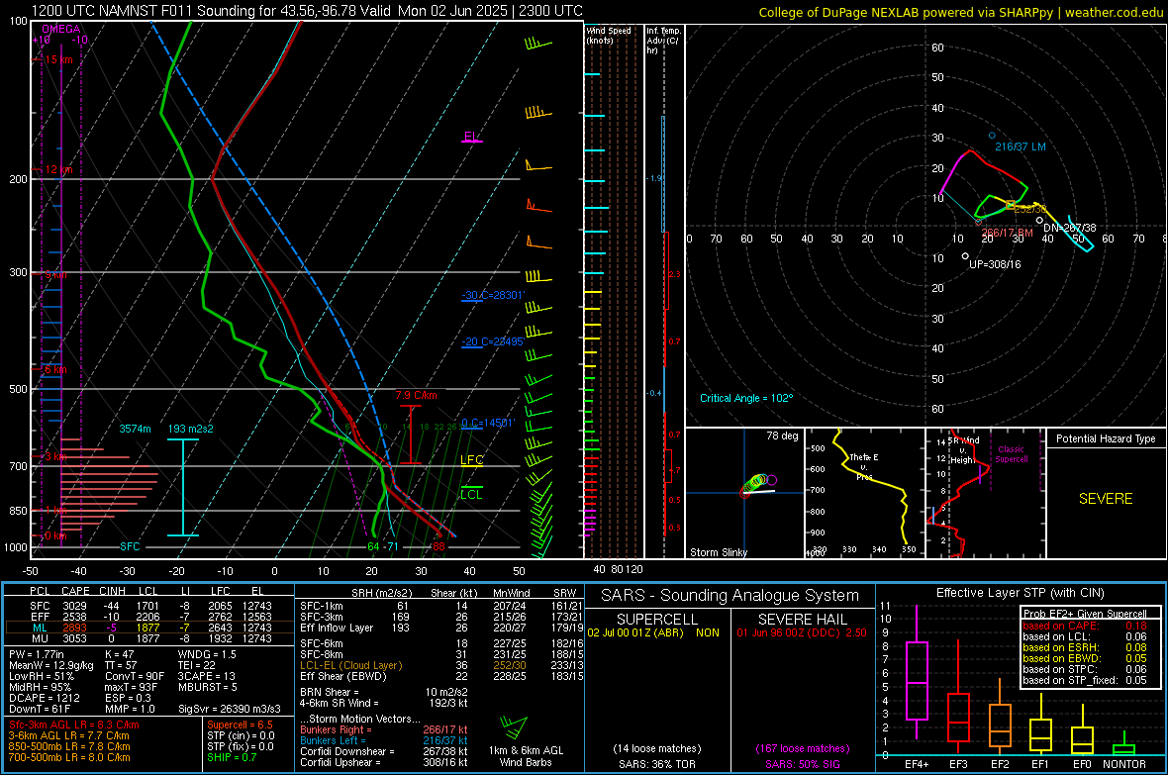This screenshot has height=775, width=1168.
Task: Click the DCAPE = 1212 value
Action: click(44, 698)
